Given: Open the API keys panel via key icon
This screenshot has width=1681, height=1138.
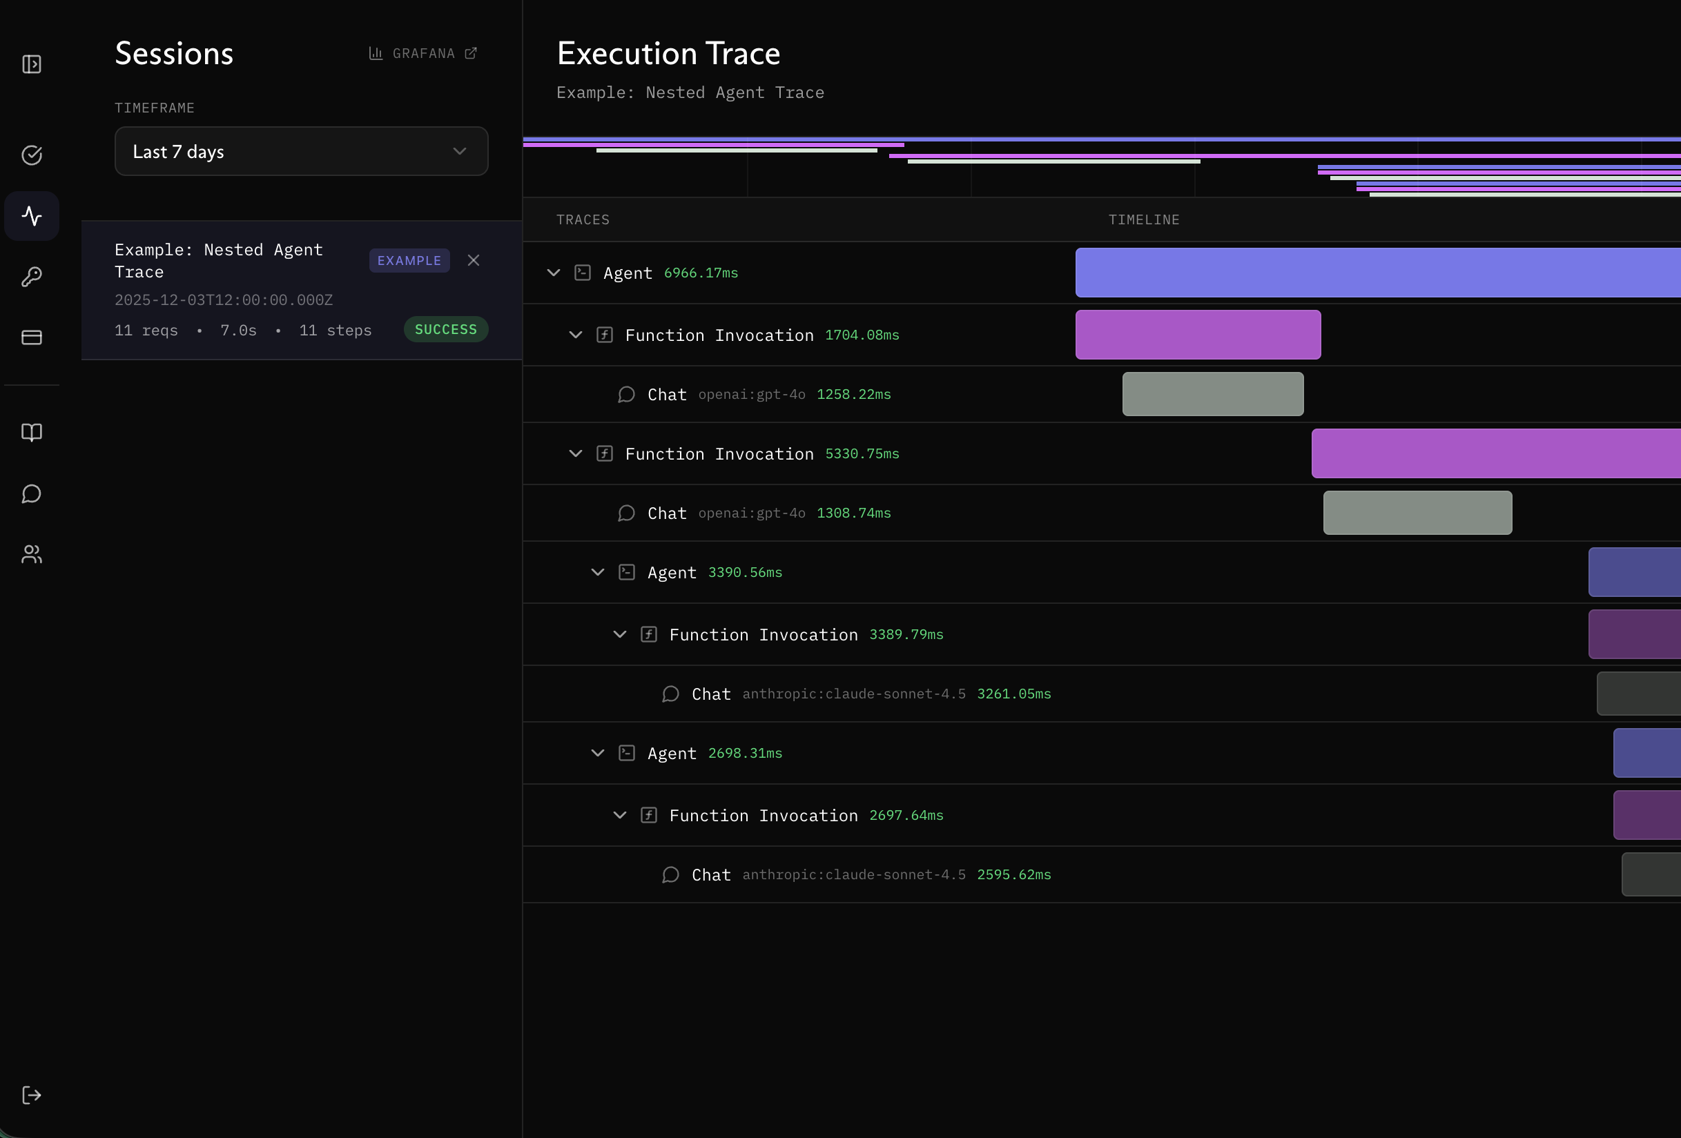Looking at the screenshot, I should click(32, 276).
